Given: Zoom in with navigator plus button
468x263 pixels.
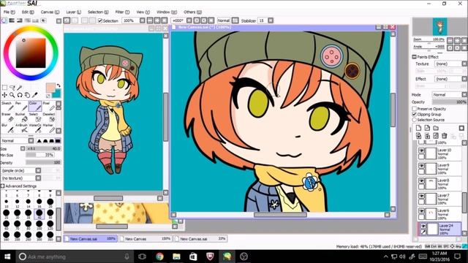Looking at the screenshot, I should click(x=457, y=40).
